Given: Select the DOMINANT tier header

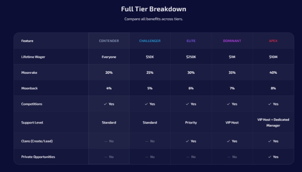Looking at the screenshot, I should tap(232, 41).
